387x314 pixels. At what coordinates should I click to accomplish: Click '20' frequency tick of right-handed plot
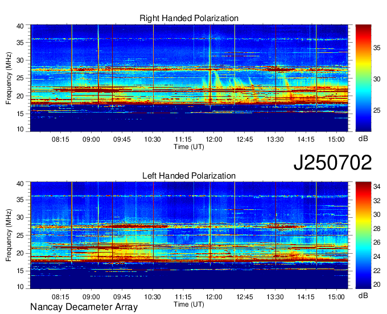pyautogui.click(x=20, y=96)
